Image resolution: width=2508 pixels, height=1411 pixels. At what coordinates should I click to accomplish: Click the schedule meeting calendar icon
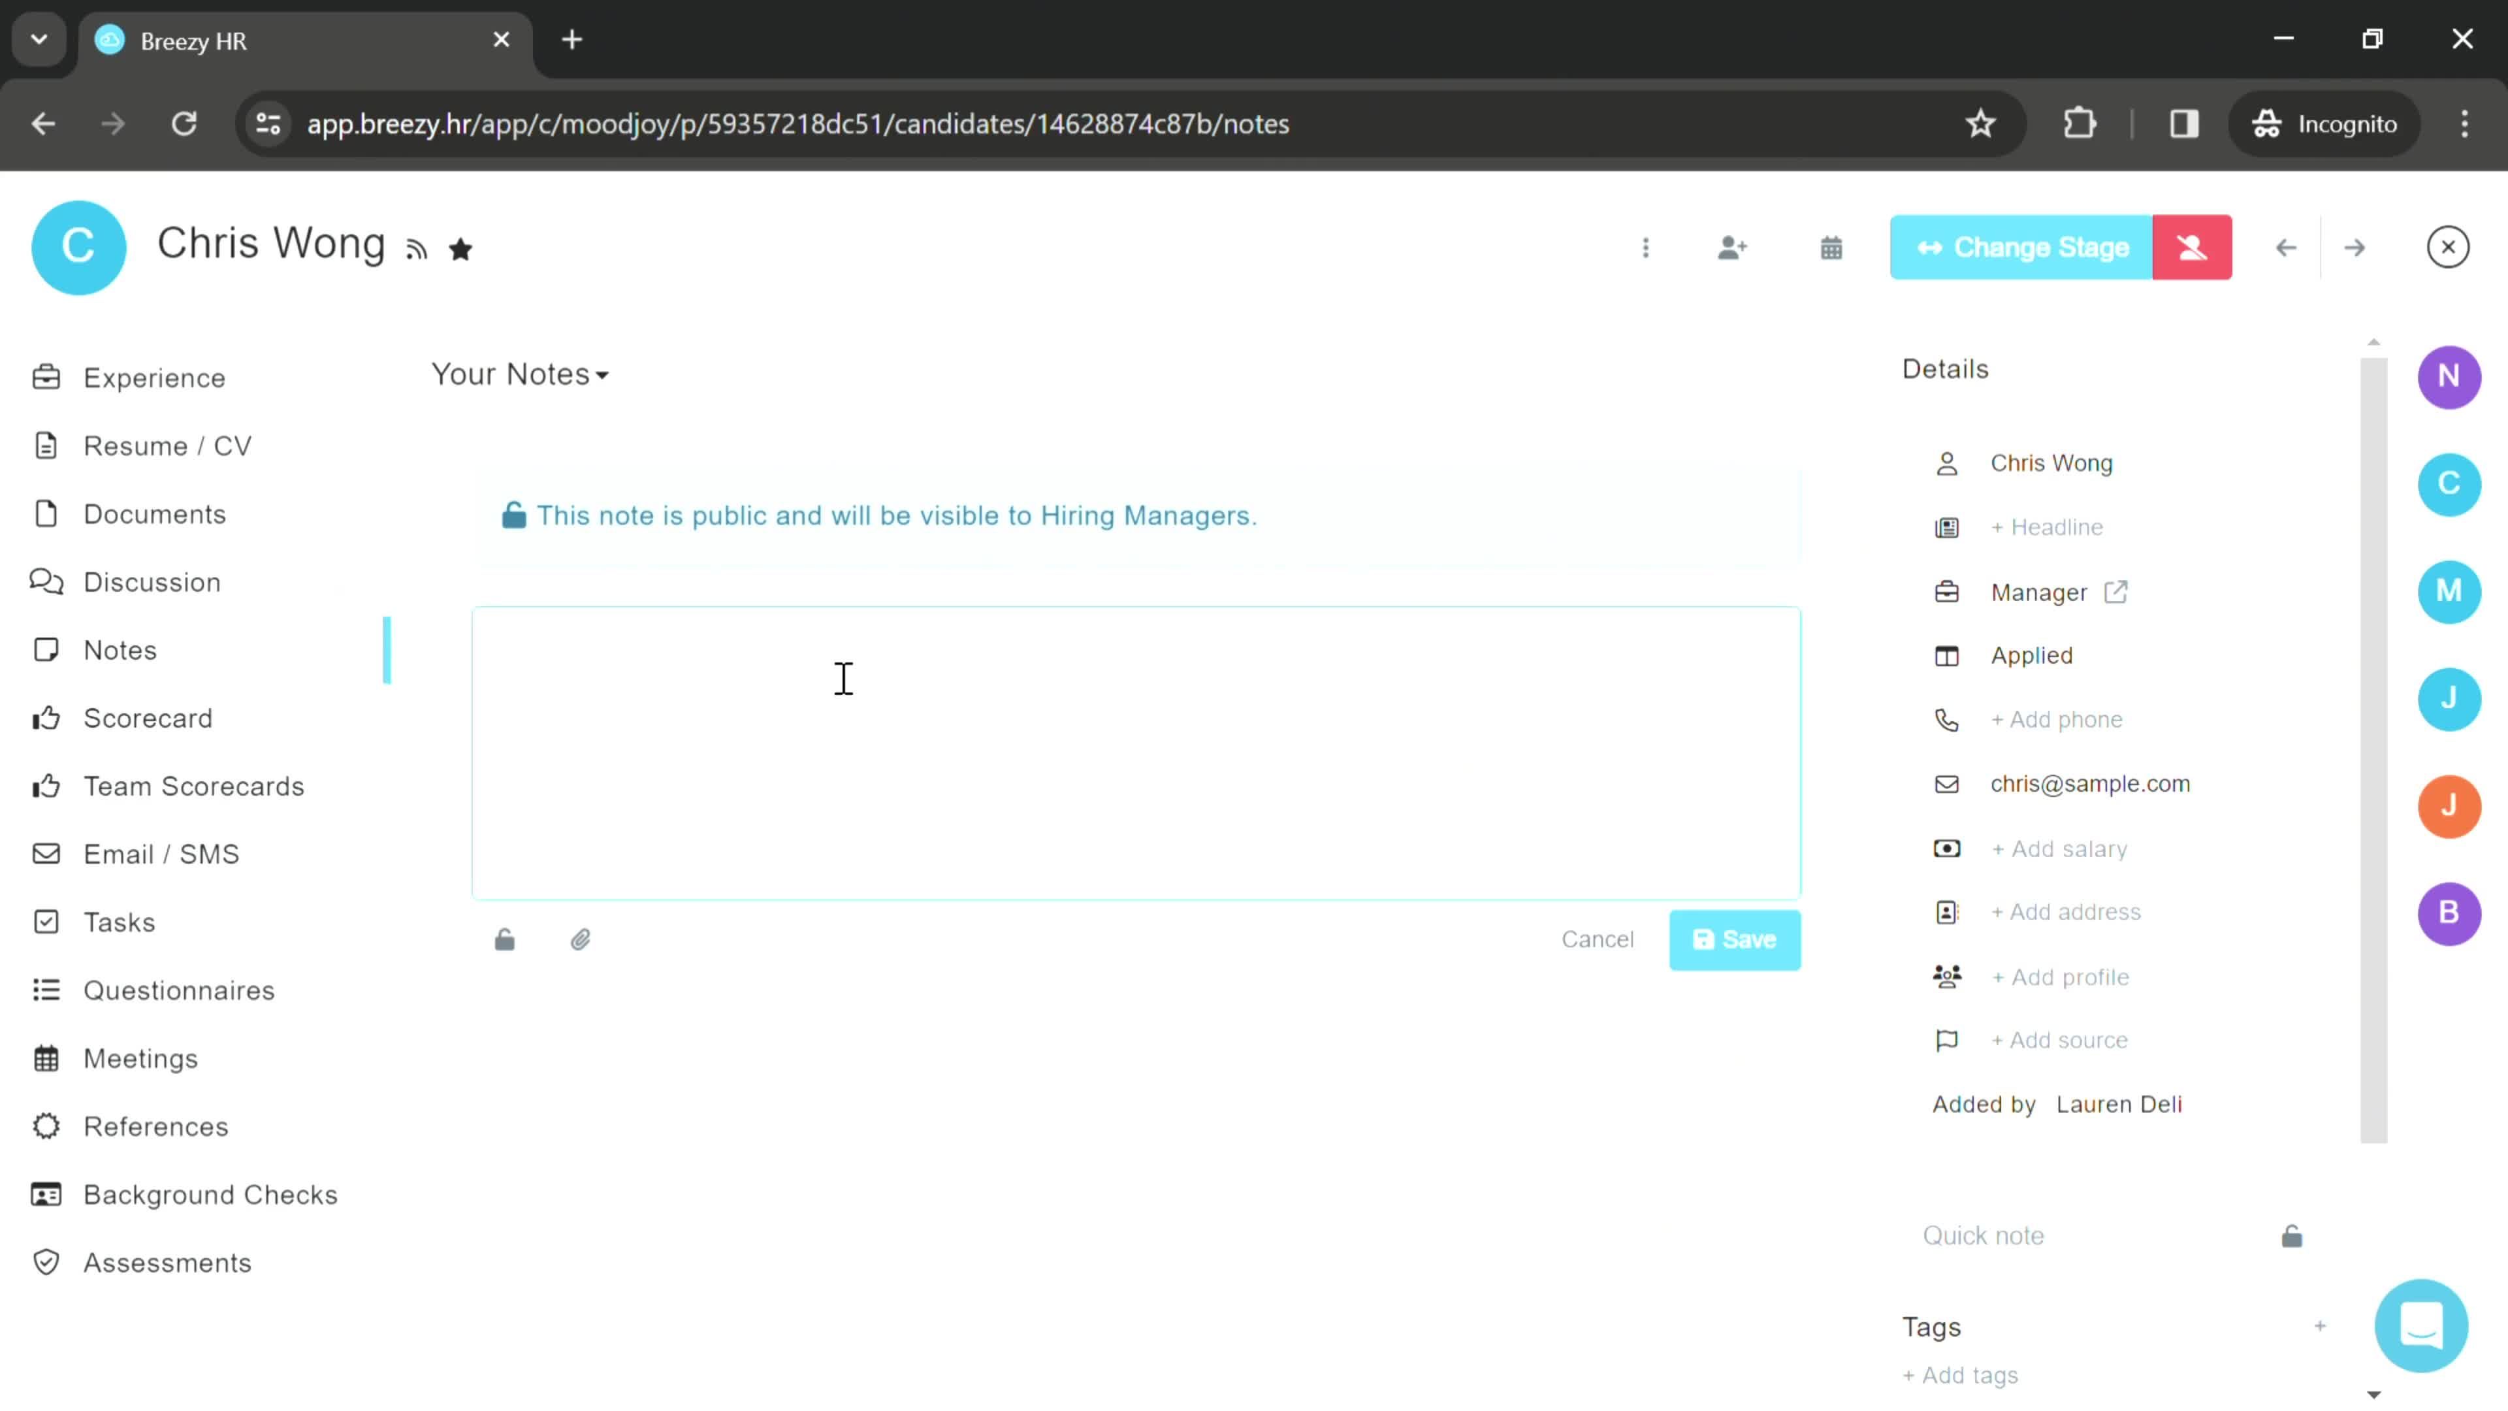click(x=1831, y=246)
